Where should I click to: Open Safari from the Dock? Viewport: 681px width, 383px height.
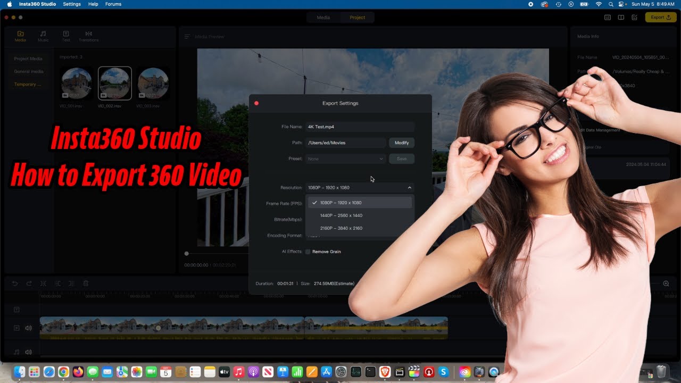[49, 372]
